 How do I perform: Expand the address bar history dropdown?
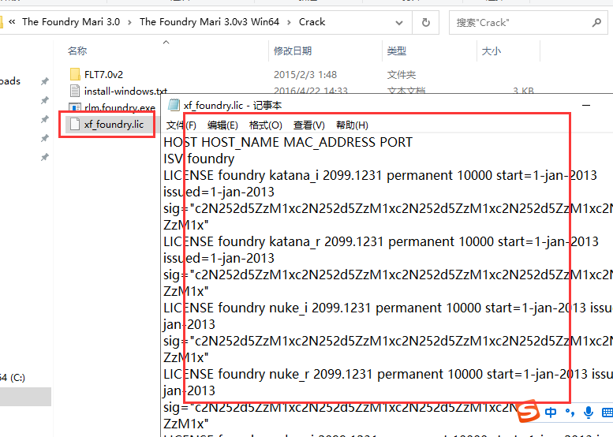[398, 23]
